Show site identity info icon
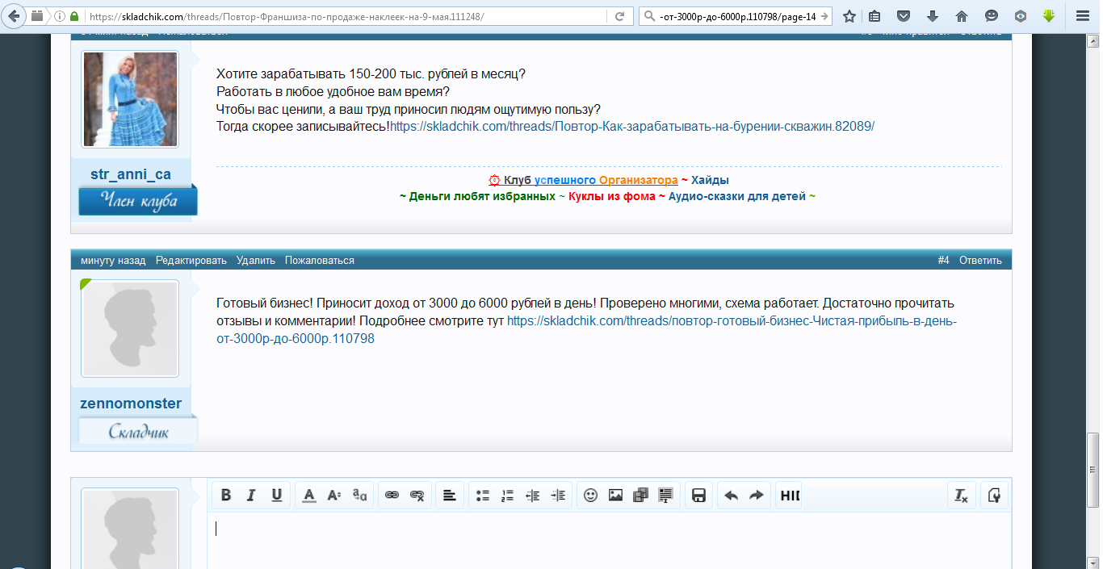This screenshot has height=569, width=1103. tap(60, 16)
